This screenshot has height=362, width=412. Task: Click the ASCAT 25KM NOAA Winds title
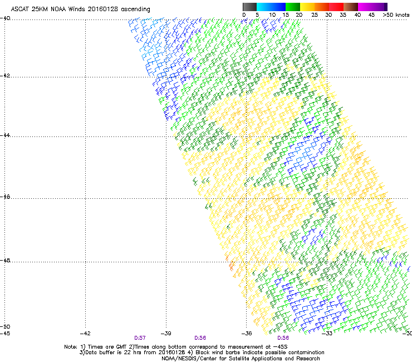(80, 9)
